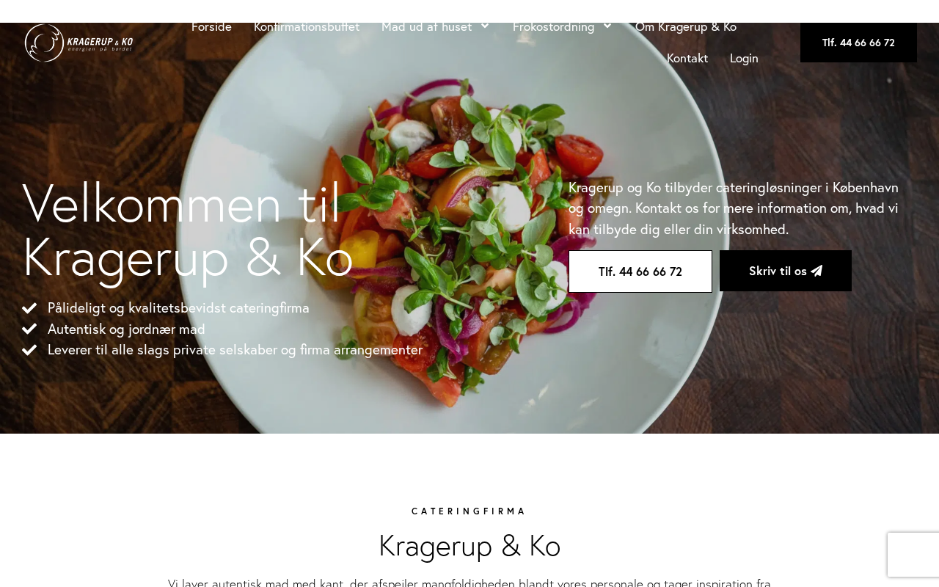Image resolution: width=939 pixels, height=587 pixels.
Task: Click the Skriv til os button
Action: pyautogui.click(x=786, y=271)
